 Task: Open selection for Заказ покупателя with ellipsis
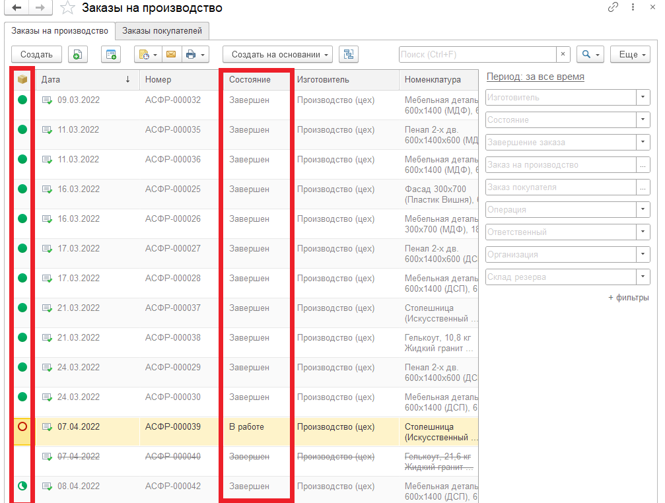coord(643,187)
